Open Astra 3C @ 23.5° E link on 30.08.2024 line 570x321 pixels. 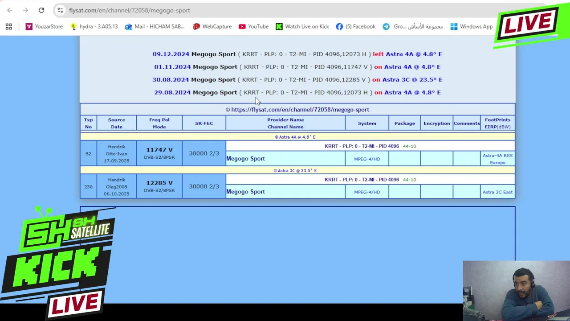(x=412, y=80)
